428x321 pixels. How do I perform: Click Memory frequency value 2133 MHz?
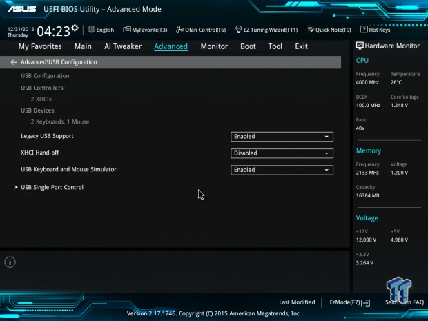[x=367, y=173]
